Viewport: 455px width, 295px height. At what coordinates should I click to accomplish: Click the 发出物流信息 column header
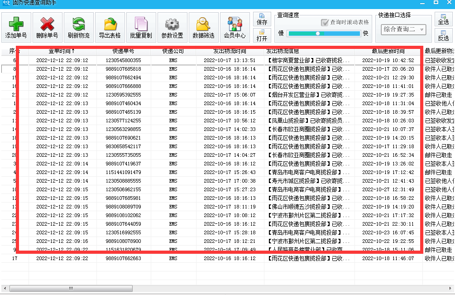309,51
